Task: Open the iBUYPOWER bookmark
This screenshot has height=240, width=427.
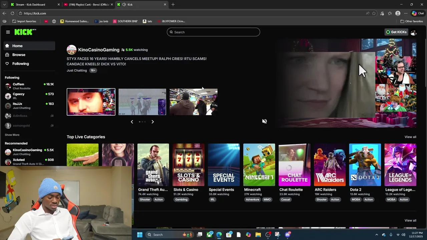Action: (171, 21)
